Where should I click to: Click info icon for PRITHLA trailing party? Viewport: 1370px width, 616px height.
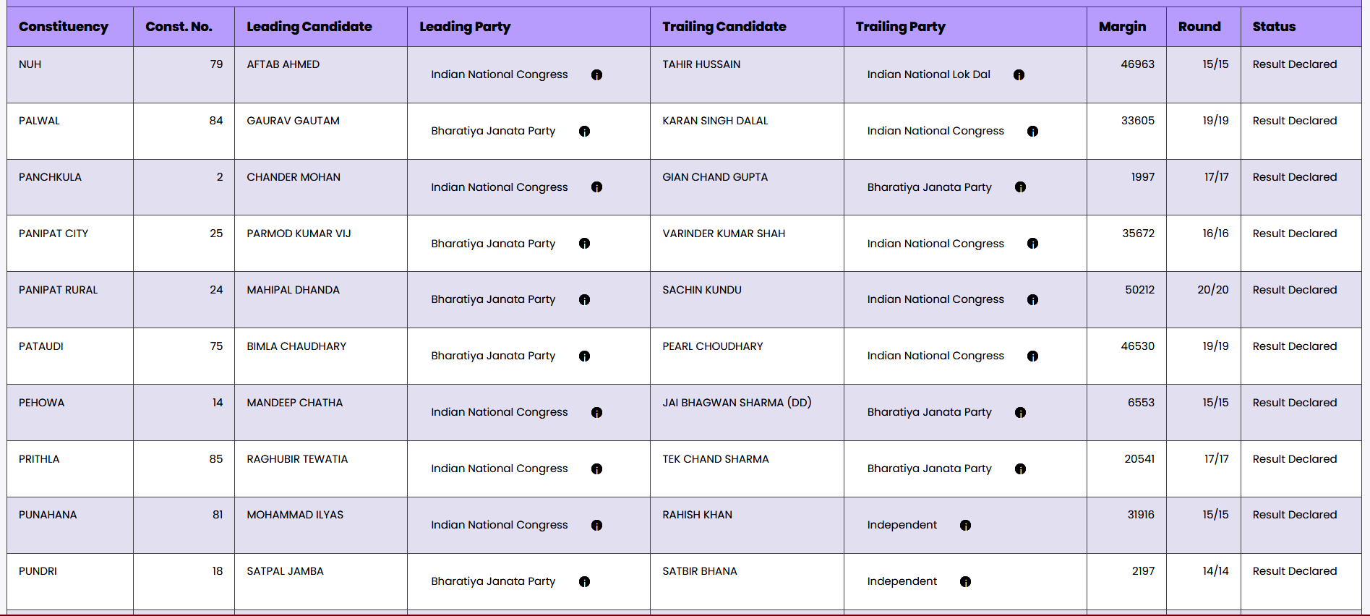[x=1020, y=469]
